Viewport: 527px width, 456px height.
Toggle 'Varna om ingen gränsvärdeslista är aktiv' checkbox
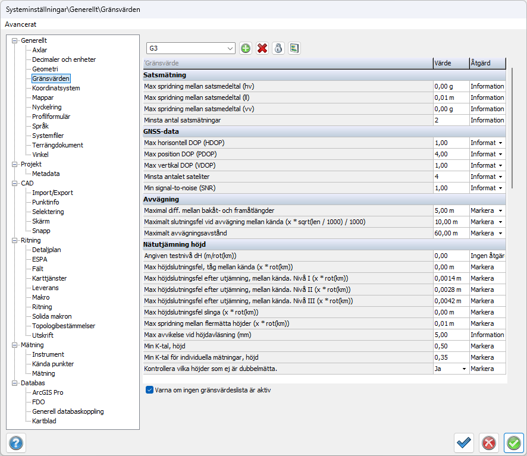click(149, 391)
